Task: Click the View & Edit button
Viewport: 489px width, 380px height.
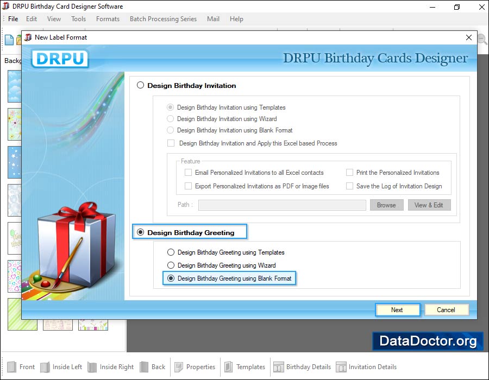Action: [x=429, y=205]
